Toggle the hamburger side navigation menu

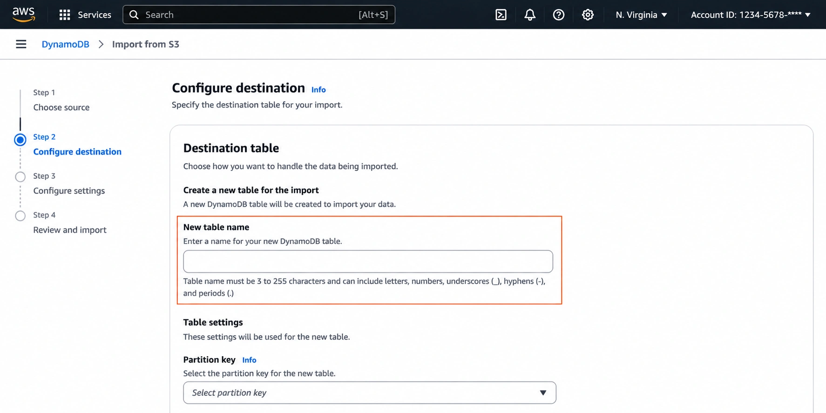[21, 44]
